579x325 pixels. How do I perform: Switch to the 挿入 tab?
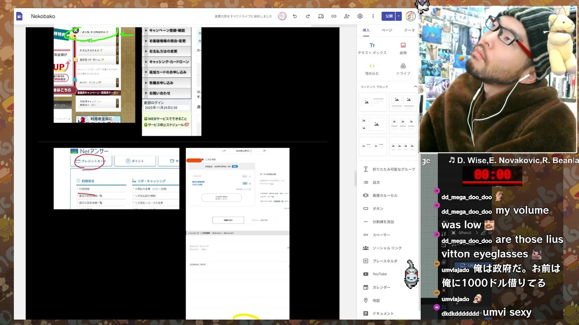366,30
